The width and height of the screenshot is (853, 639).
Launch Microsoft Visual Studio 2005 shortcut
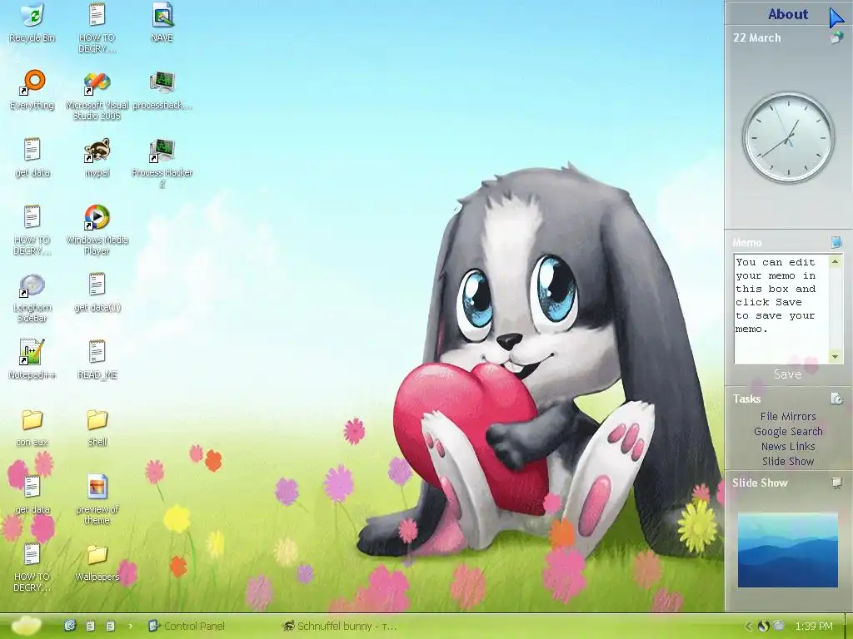97,96
